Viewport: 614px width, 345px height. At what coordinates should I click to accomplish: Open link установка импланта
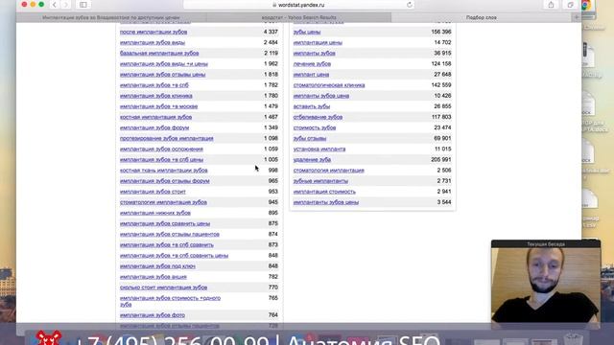319,149
